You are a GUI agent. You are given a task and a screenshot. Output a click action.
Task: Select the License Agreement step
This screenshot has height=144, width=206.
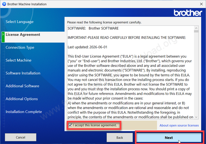pyautogui.click(x=23, y=35)
